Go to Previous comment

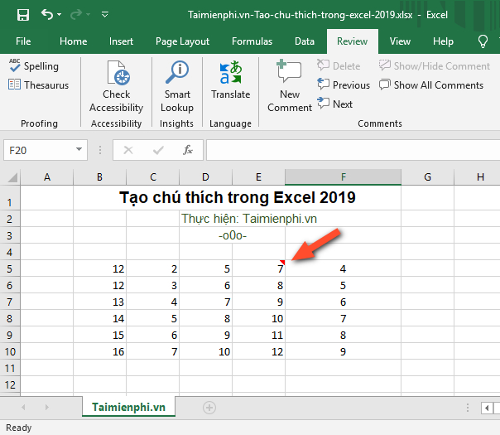click(344, 85)
